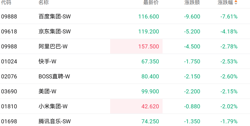Click stock code 09988

click(x=9, y=47)
